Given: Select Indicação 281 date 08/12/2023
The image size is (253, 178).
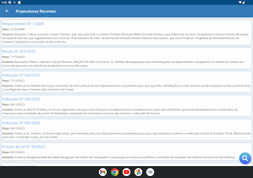Looking at the screenshot, I should click(17, 128).
